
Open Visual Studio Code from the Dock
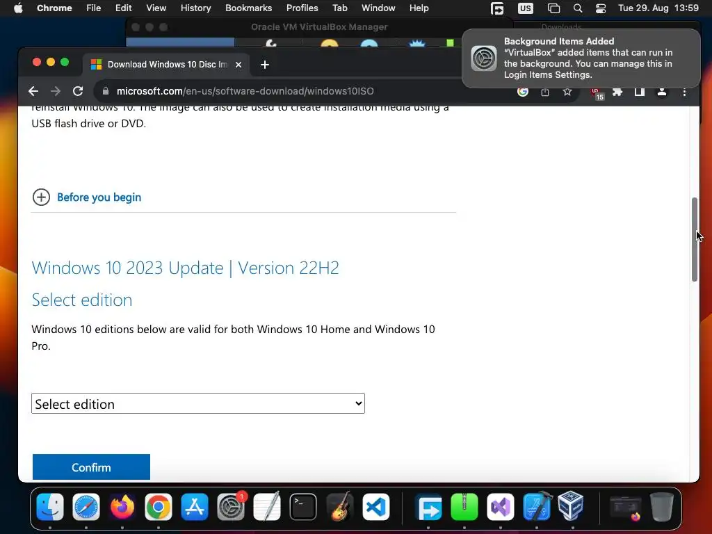click(x=375, y=507)
